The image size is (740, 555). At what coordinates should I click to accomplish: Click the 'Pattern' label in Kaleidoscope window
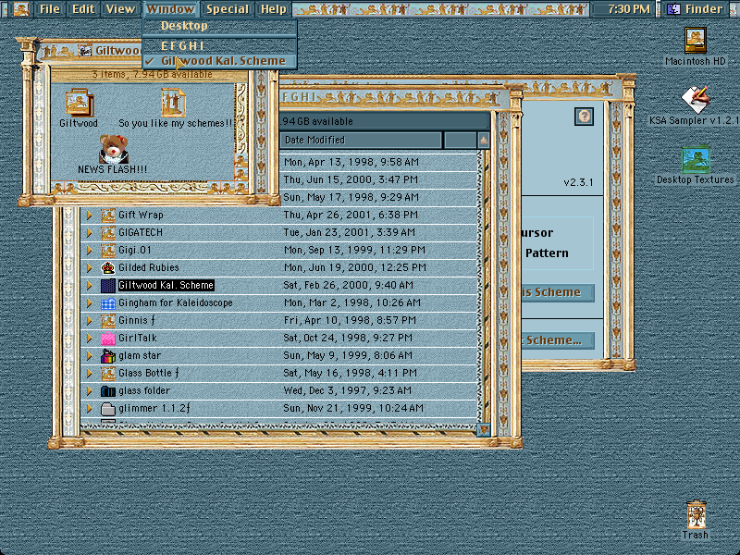[x=547, y=253]
